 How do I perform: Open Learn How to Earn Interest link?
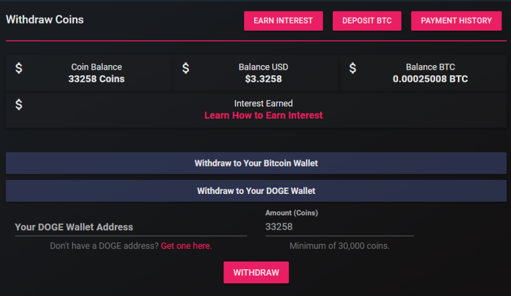[263, 115]
